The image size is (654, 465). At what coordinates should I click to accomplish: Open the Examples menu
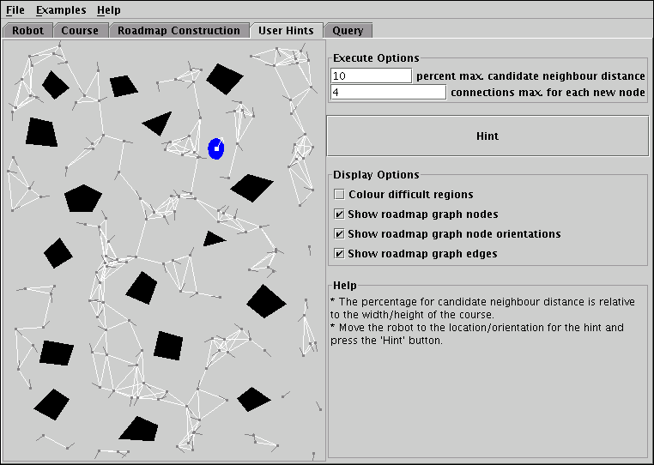point(61,10)
